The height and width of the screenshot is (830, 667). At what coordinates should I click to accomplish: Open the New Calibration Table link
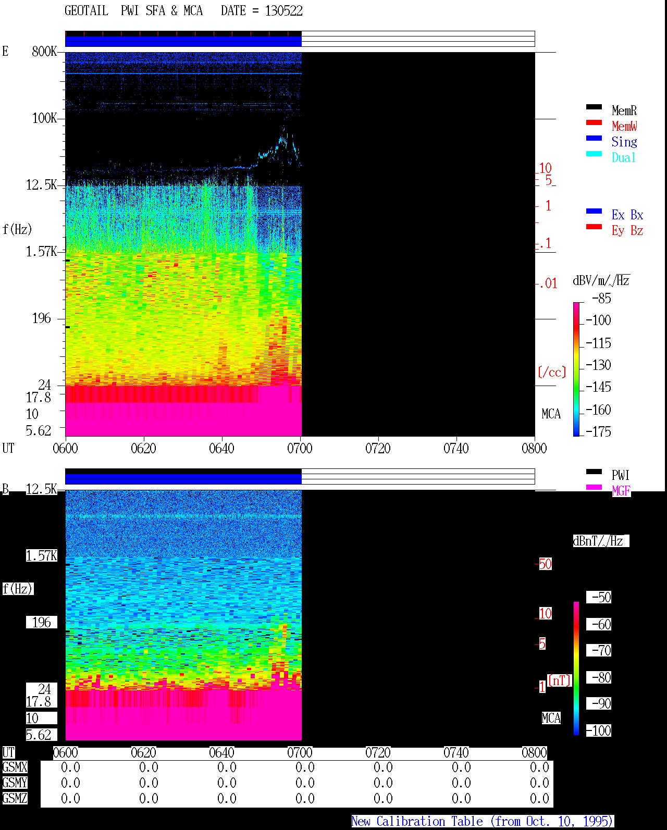(482, 821)
